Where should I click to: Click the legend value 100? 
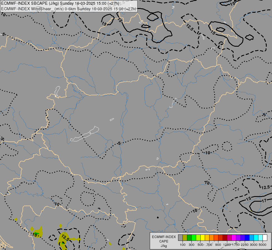tap(183, 245)
